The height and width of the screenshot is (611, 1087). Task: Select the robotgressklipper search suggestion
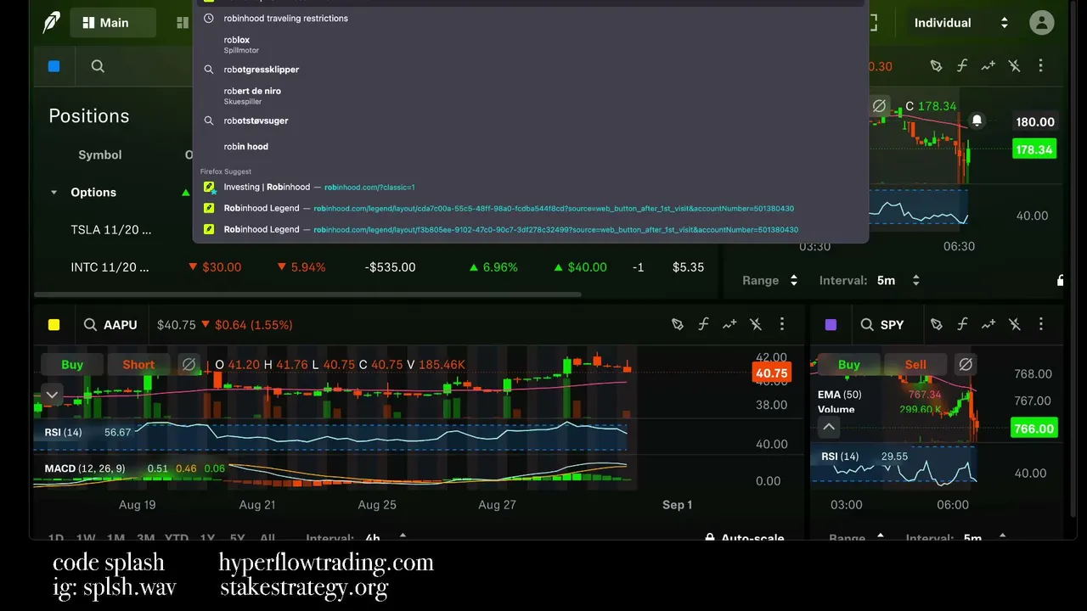pos(531,70)
